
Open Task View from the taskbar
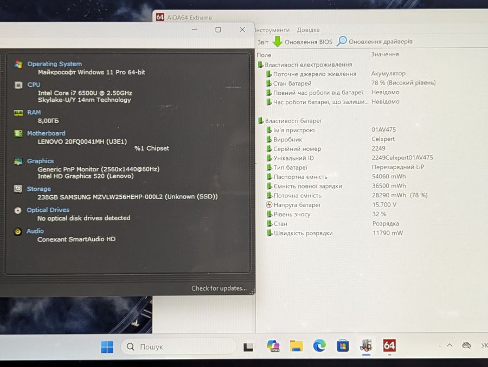248,346
